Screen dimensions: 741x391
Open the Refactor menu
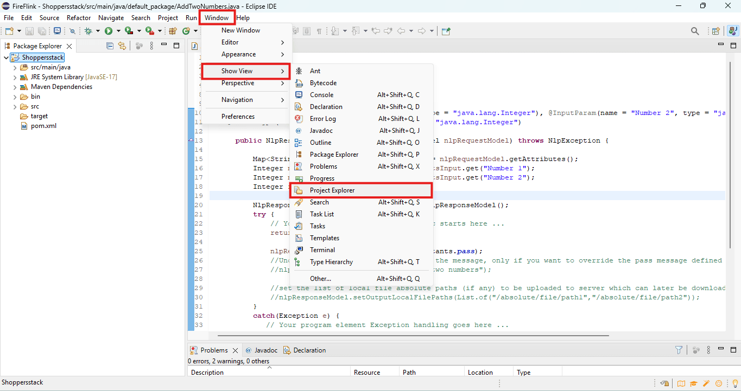[x=79, y=18]
